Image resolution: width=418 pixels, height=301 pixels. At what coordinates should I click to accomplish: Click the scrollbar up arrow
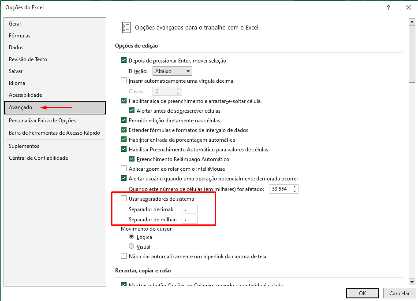[412, 22]
